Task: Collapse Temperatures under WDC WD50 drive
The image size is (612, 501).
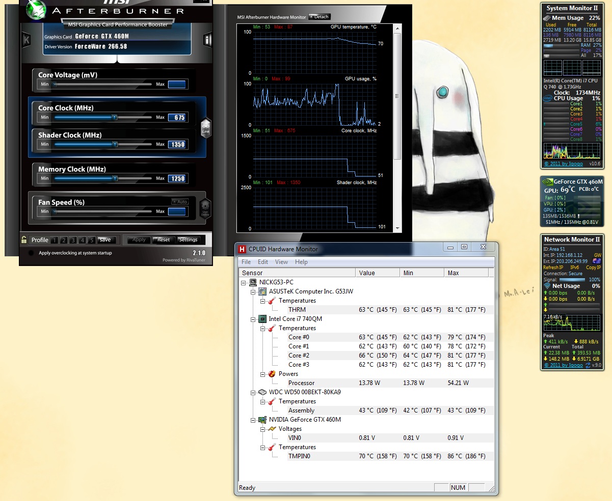Action: point(262,401)
